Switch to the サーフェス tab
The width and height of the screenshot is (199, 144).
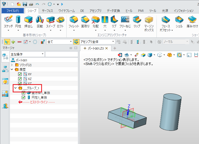[x=47, y=11]
